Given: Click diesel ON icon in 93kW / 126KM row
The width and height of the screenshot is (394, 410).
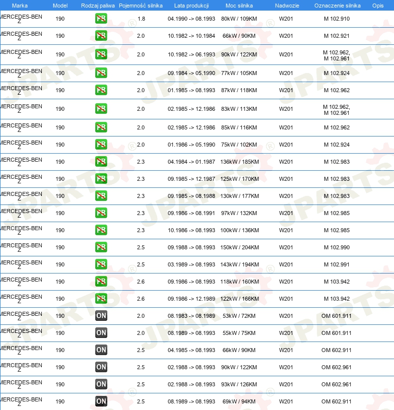Looking at the screenshot, I should point(101,384).
